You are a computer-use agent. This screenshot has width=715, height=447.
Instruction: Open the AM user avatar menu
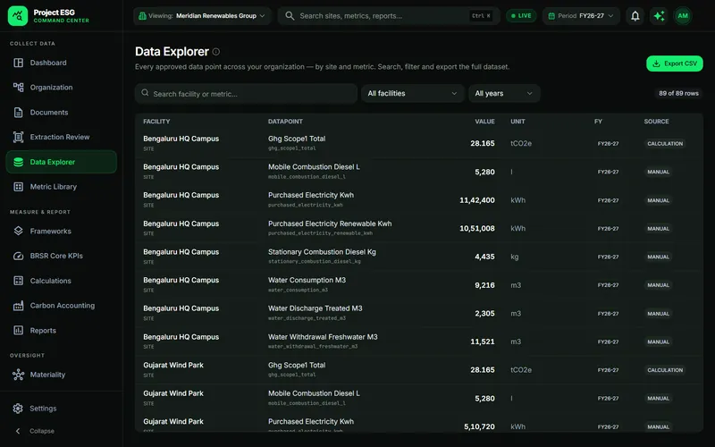tap(683, 16)
